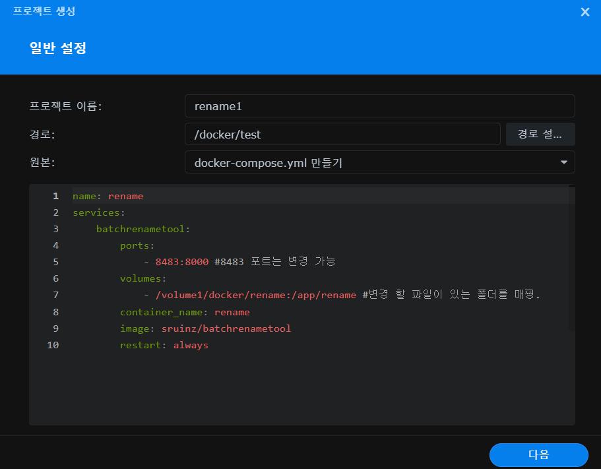Place cursor on 'name: rename' code line
The image size is (601, 469).
pyautogui.click(x=108, y=196)
